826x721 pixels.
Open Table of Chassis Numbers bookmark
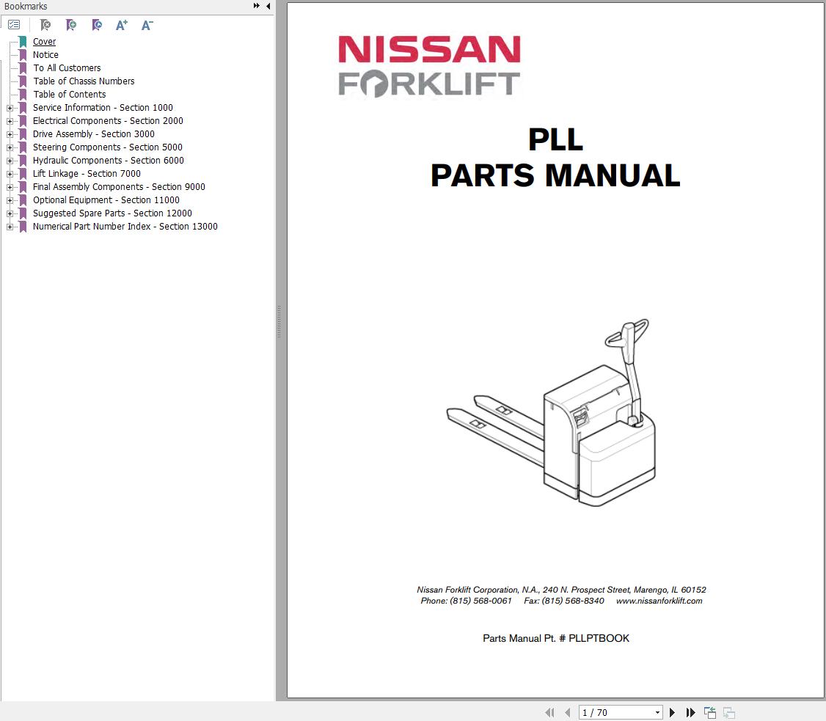point(84,81)
